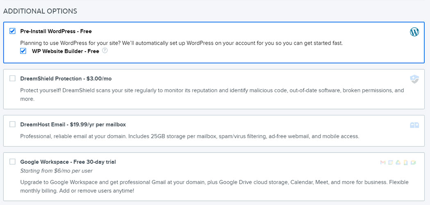This screenshot has width=430, height=205.
Task: Uncheck the WP Website Builder checkbox
Action: 23,51
